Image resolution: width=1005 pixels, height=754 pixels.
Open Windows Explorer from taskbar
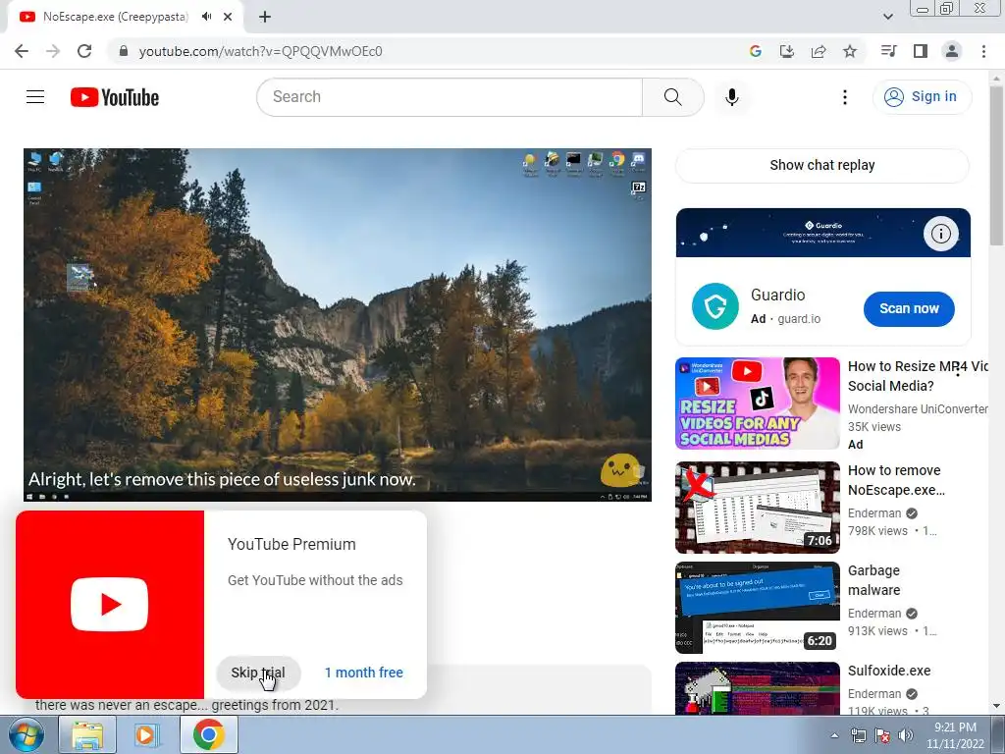pyautogui.click(x=87, y=734)
